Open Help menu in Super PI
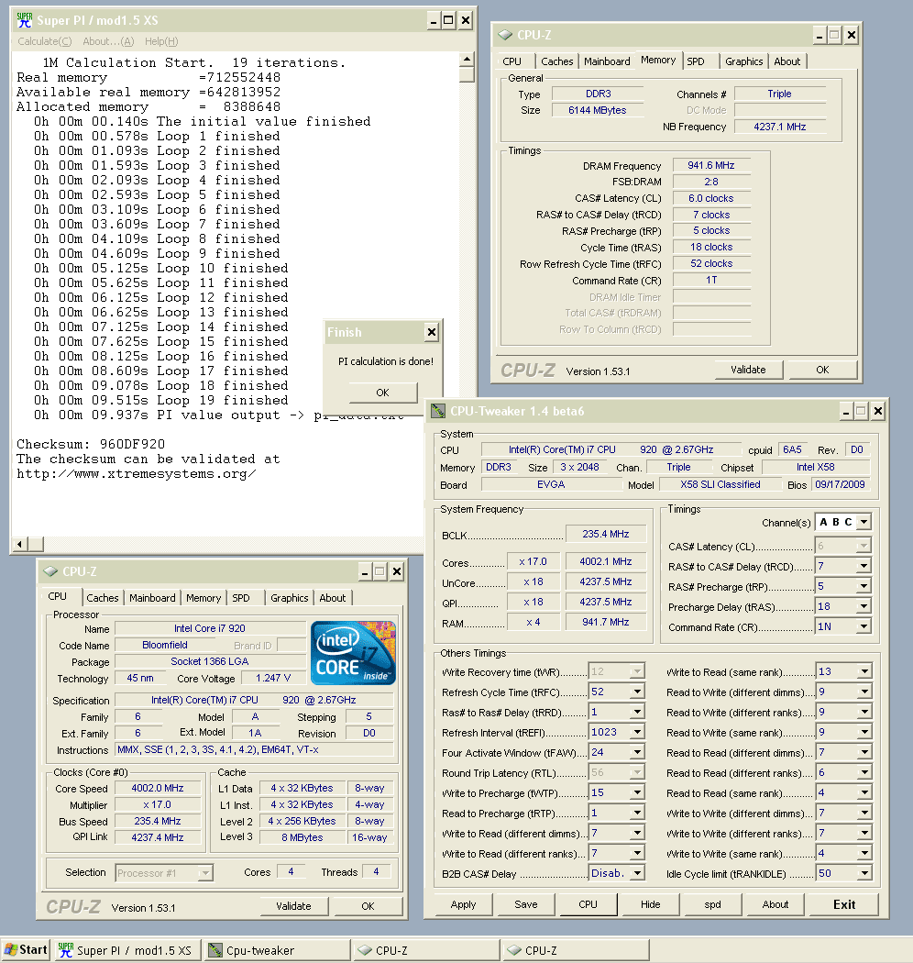This screenshot has height=963, width=913. coord(161,41)
